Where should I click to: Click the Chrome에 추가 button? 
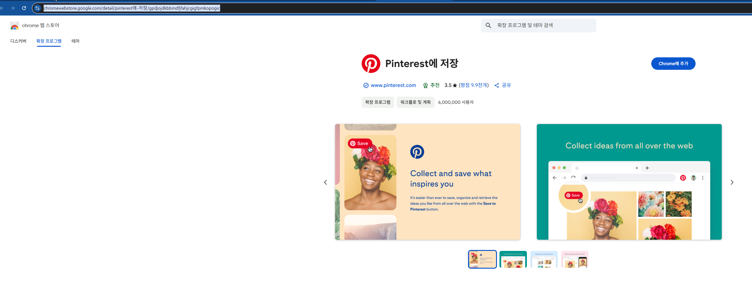673,64
